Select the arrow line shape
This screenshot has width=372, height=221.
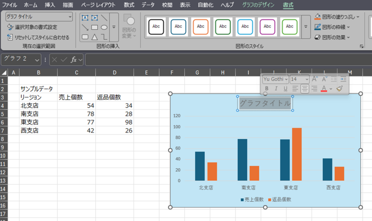click(x=85, y=27)
